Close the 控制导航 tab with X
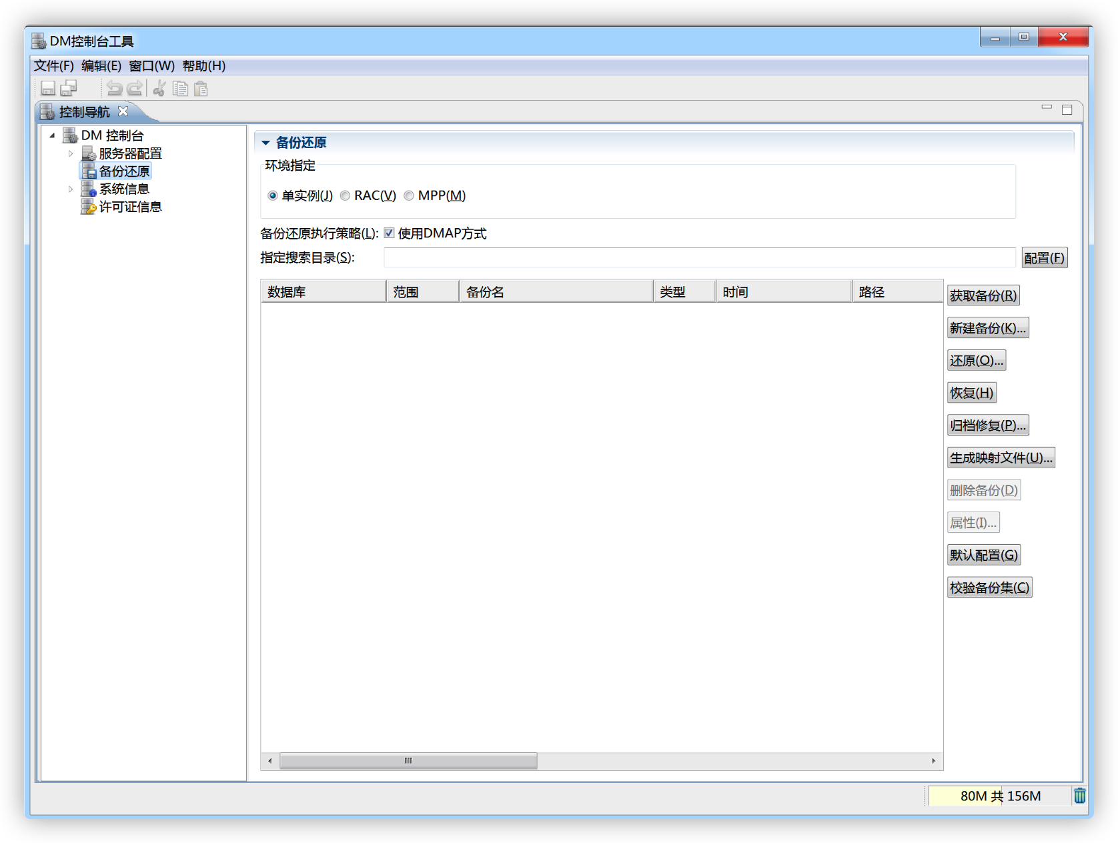The image size is (1118, 843). click(123, 111)
